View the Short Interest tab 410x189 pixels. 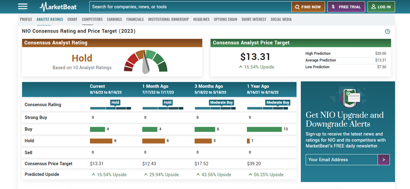[254, 19]
